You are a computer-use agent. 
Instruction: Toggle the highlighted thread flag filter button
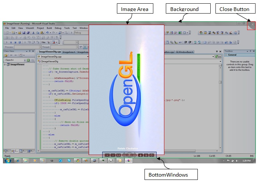(x=85, y=47)
